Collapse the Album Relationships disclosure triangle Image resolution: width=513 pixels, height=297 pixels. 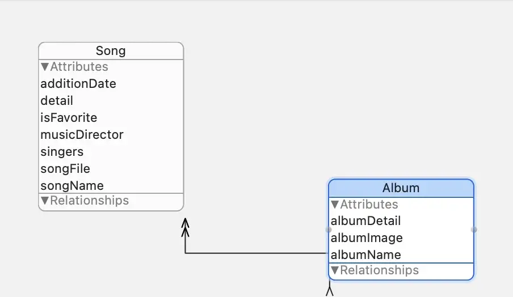[335, 270]
